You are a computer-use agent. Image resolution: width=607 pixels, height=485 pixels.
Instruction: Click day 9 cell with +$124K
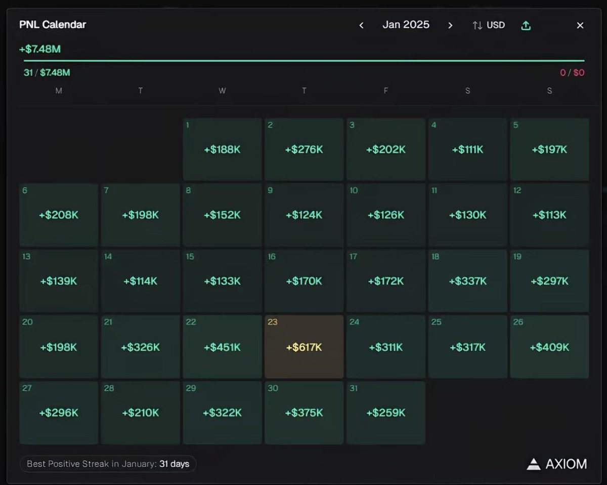304,215
